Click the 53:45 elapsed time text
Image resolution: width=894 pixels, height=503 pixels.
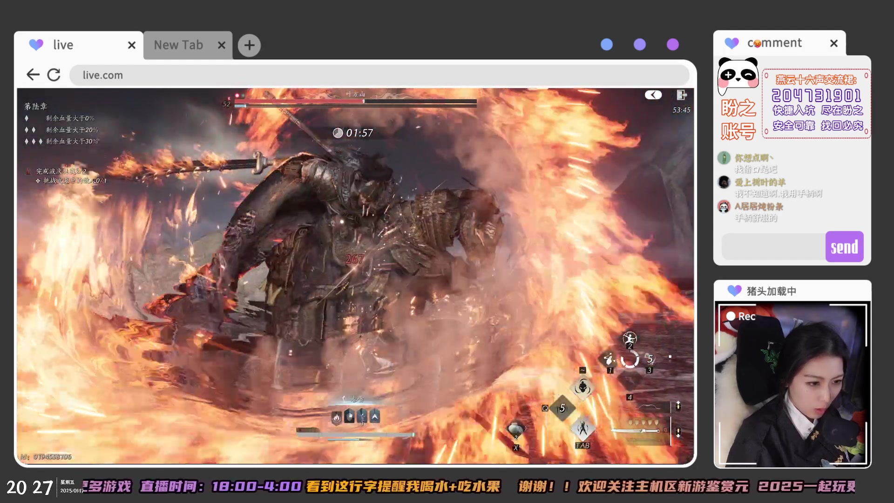[681, 110]
